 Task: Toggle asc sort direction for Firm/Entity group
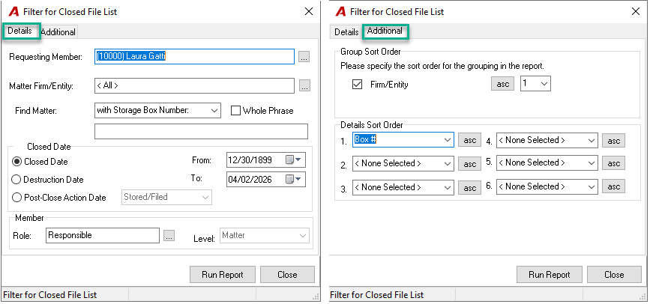tap(502, 84)
